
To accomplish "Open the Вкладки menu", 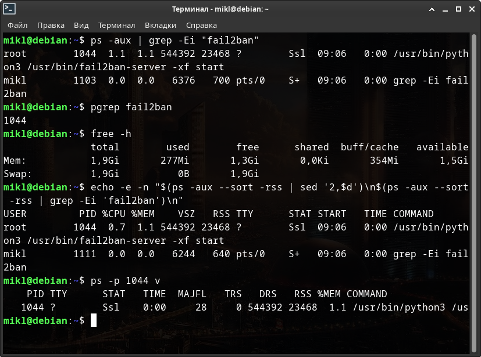I will (160, 26).
